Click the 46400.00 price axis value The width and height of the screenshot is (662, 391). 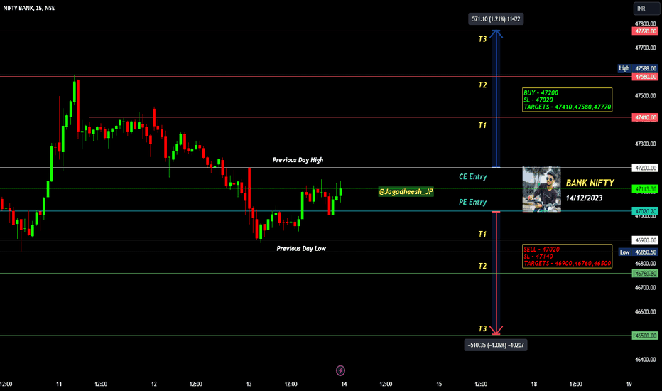click(646, 359)
